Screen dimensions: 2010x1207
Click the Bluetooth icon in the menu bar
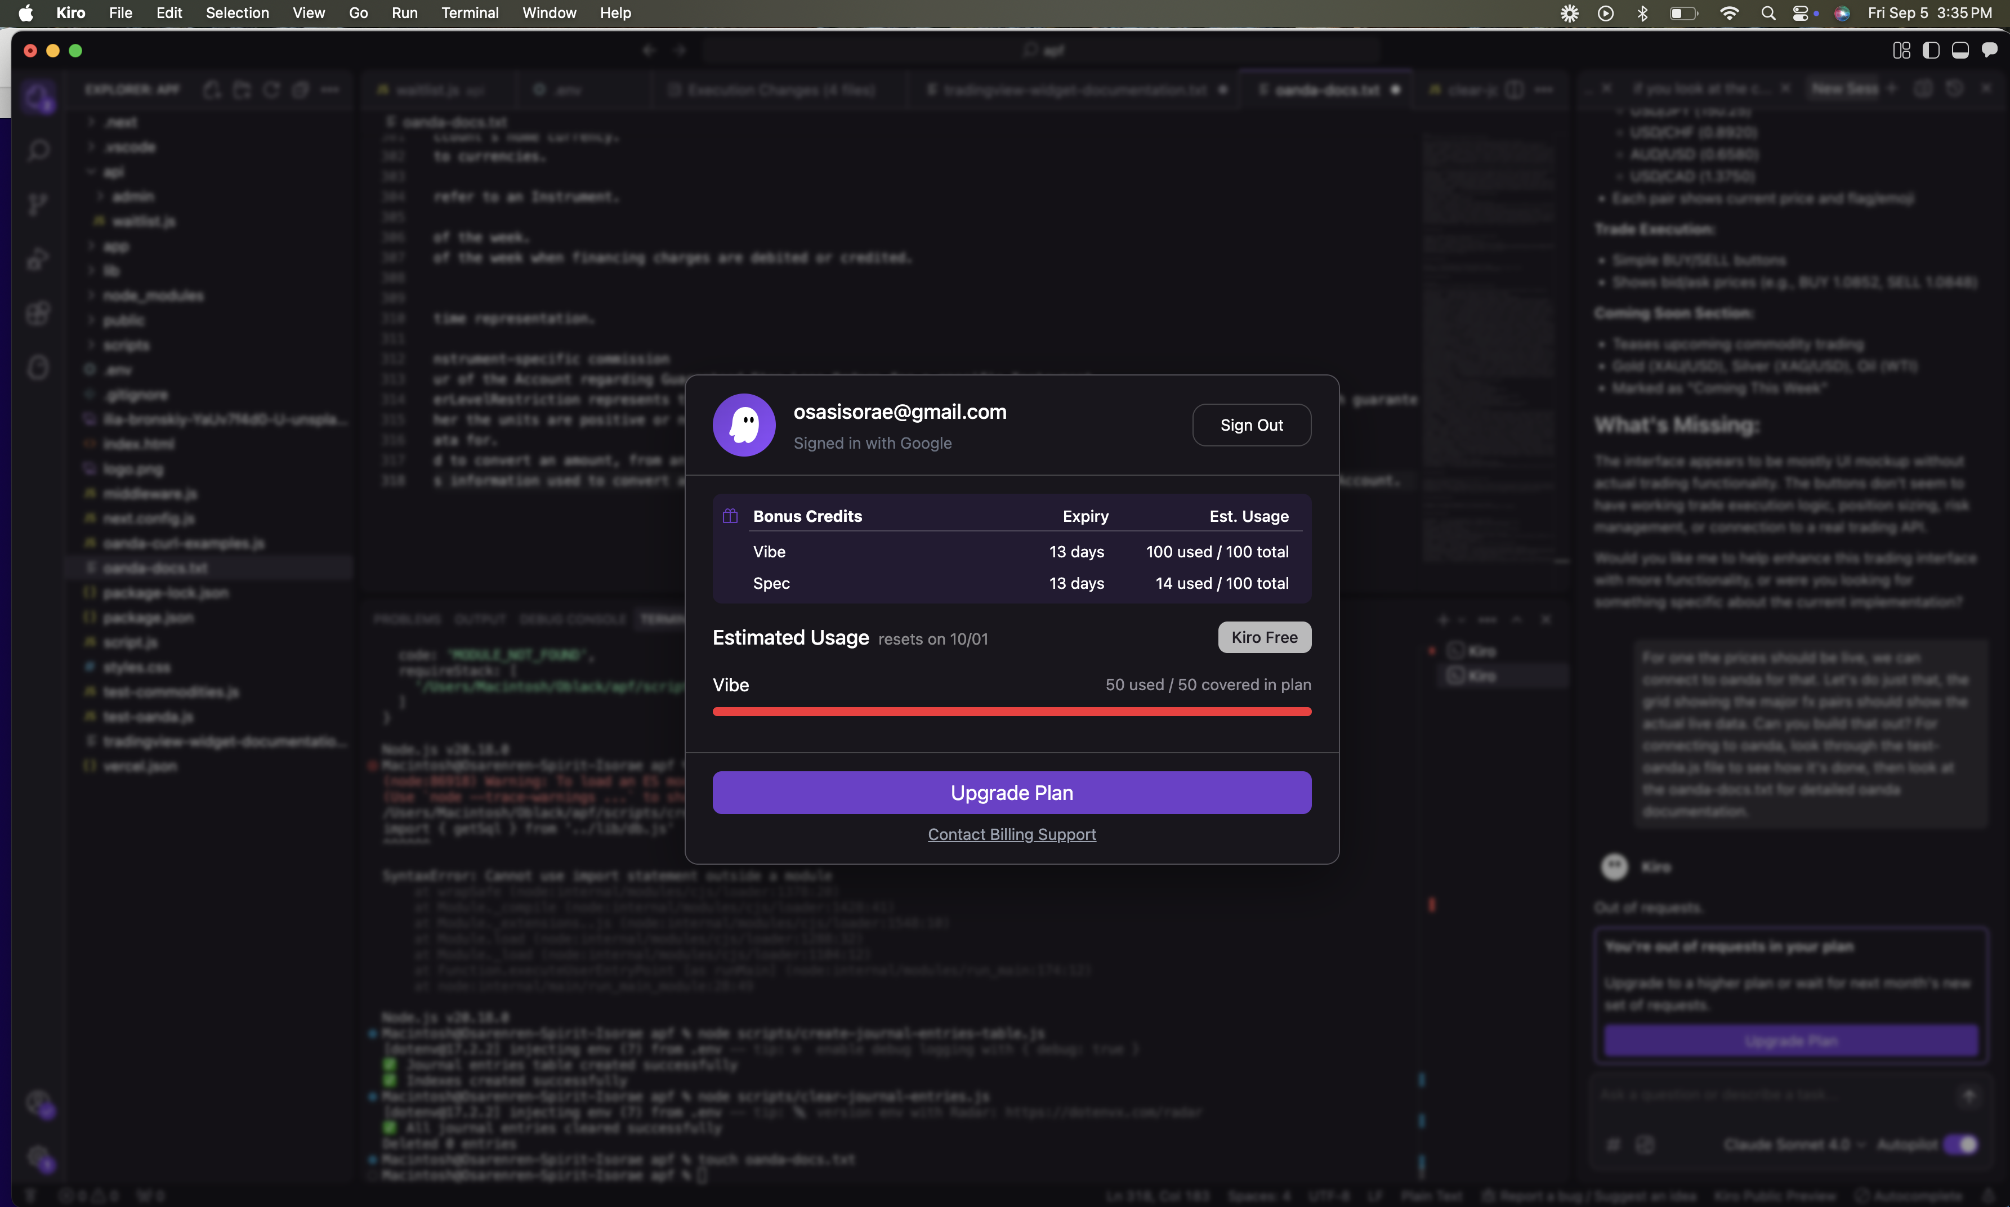coord(1642,13)
